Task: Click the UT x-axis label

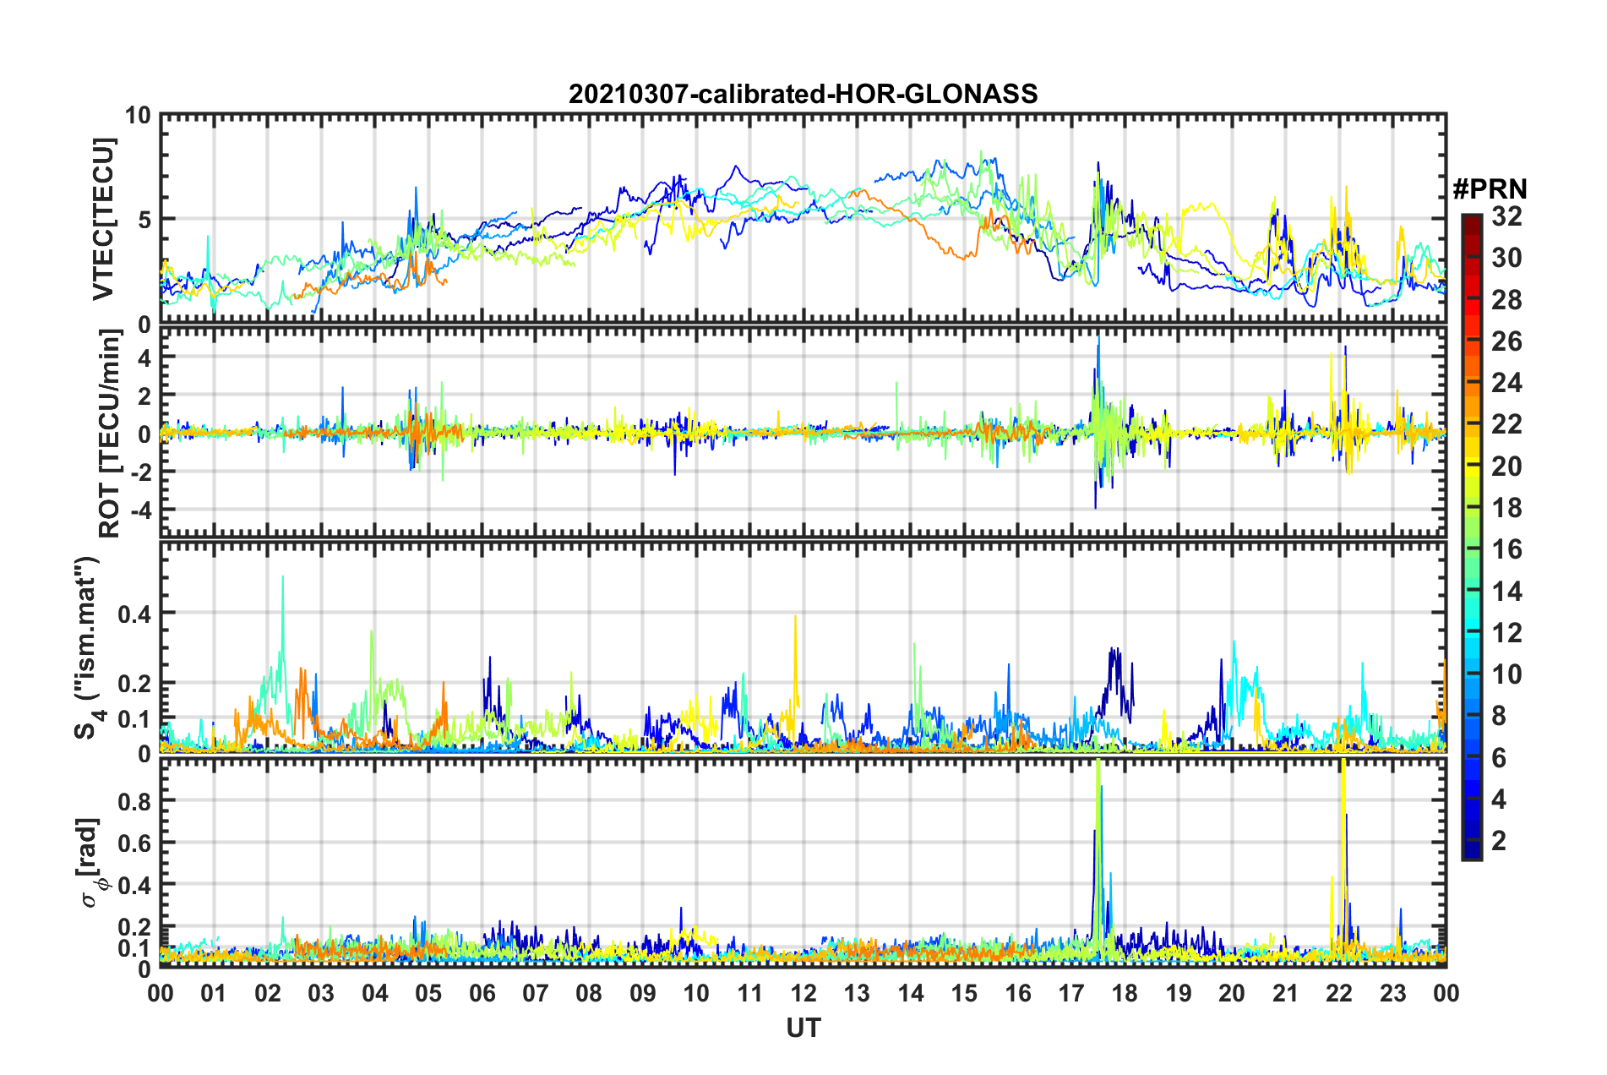Action: point(803,1028)
